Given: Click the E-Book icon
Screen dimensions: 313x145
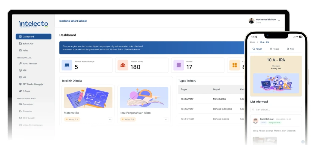Looking at the screenshot, I should click(x=20, y=91).
